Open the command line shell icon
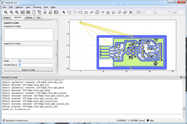Viewport: 187px width, 124px height. 56,12
